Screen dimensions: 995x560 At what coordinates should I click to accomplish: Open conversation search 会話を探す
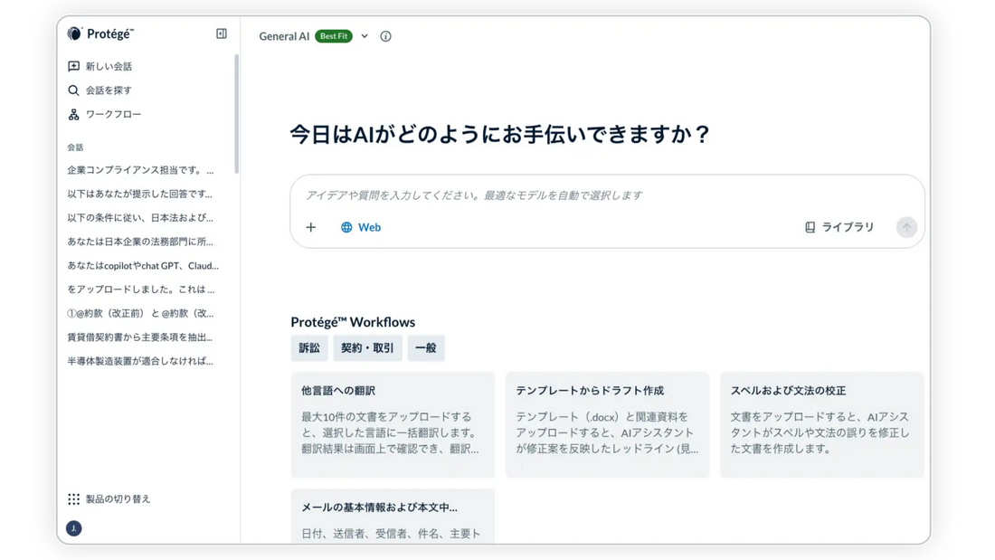tap(100, 90)
